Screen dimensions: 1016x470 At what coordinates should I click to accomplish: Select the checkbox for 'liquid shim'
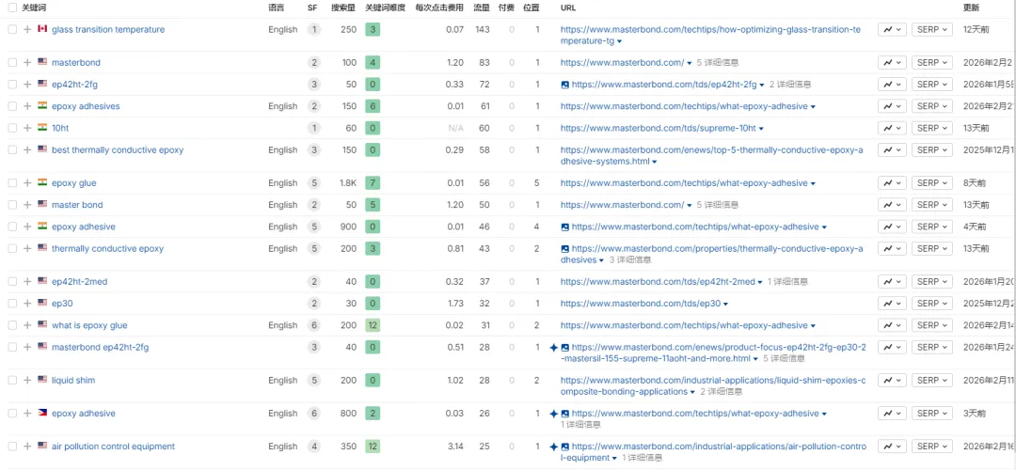[x=12, y=381]
